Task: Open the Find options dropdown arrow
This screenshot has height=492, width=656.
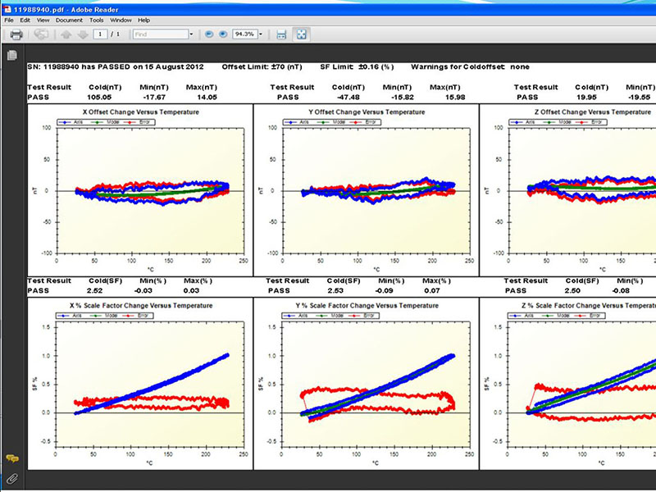Action: pyautogui.click(x=191, y=34)
